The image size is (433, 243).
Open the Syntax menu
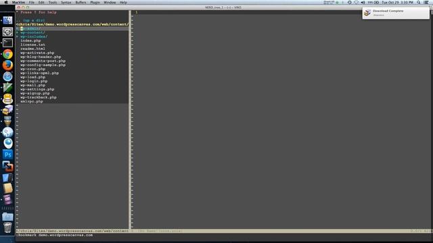(66, 2)
